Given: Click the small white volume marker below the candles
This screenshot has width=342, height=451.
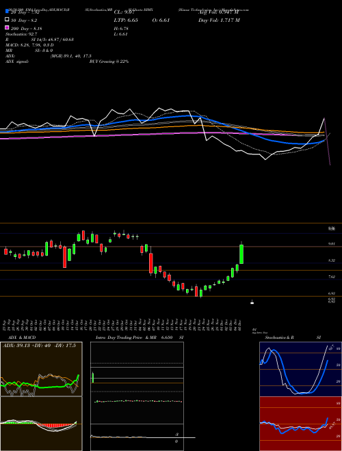Looking at the screenshot, I should (x=252, y=302).
